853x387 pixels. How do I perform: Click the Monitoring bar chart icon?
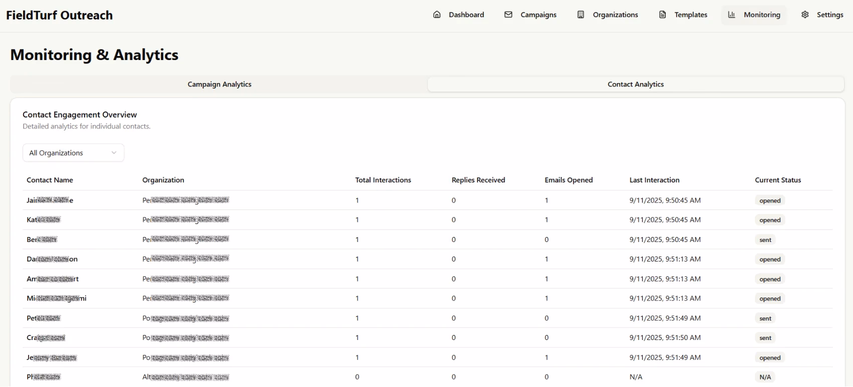(731, 15)
